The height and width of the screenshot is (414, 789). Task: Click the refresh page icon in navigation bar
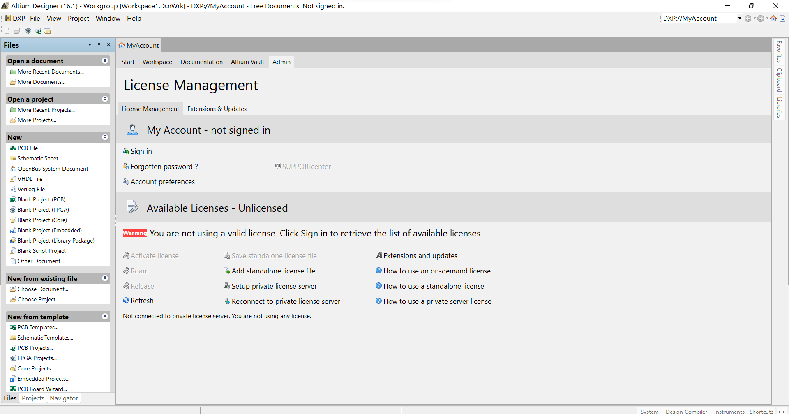click(x=782, y=19)
